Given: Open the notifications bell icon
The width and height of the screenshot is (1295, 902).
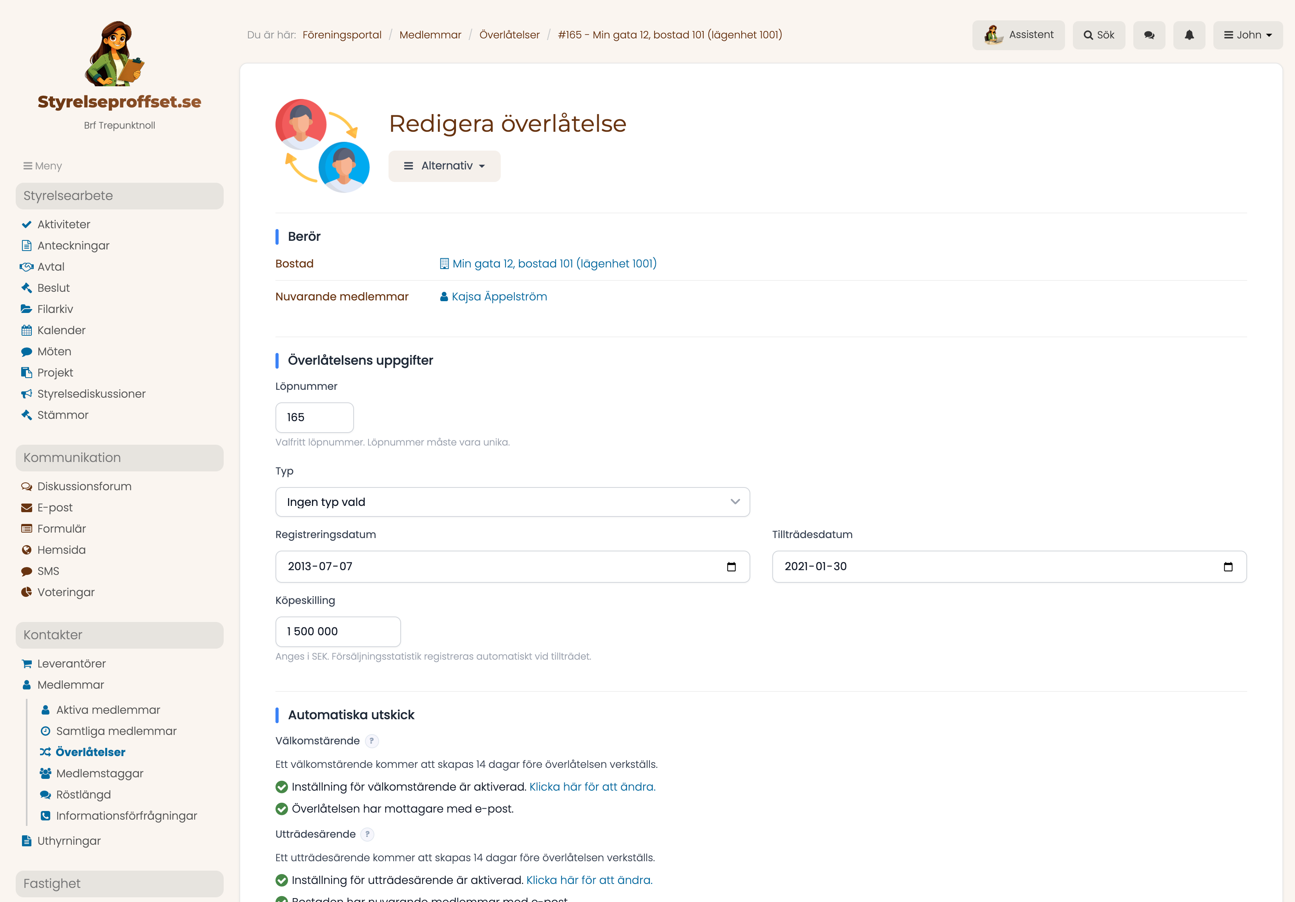Looking at the screenshot, I should click(1189, 35).
